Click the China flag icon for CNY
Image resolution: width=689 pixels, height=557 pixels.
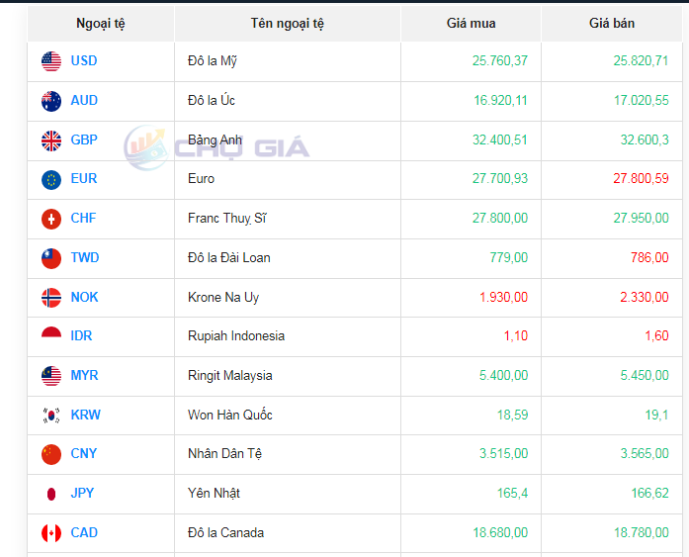51,454
